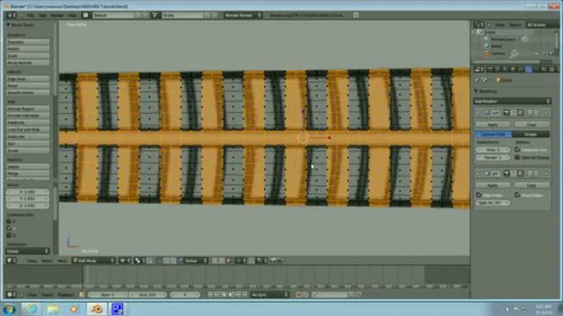The width and height of the screenshot is (563, 316).
Task: Click the Subdivide button in Mesh Tools
Action: coord(27,123)
